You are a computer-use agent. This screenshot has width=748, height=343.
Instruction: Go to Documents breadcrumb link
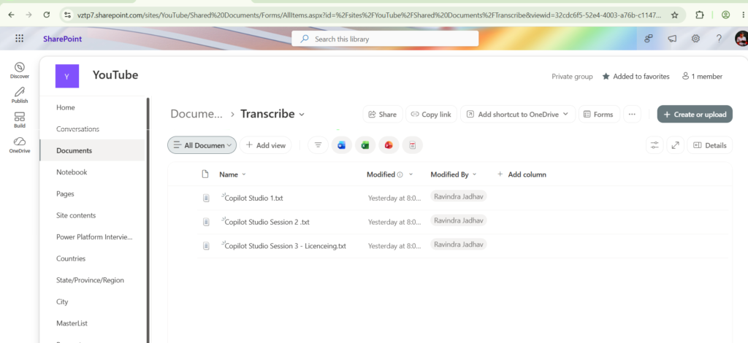click(196, 114)
